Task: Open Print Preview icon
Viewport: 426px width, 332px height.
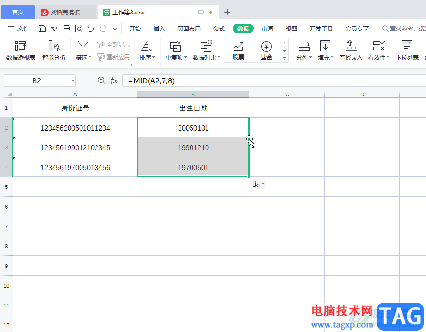Action: (x=79, y=28)
